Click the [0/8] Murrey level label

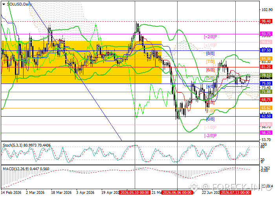coord(210,119)
